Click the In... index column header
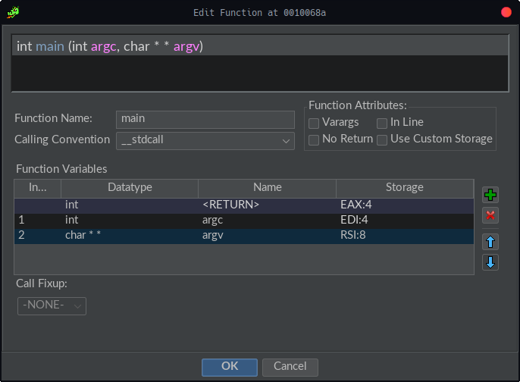The height and width of the screenshot is (382, 520). pyautogui.click(x=37, y=188)
